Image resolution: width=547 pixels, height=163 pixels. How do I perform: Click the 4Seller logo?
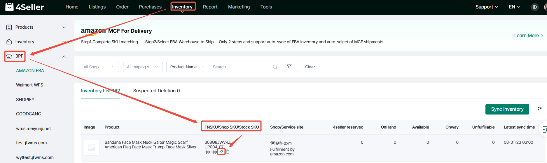click(25, 7)
